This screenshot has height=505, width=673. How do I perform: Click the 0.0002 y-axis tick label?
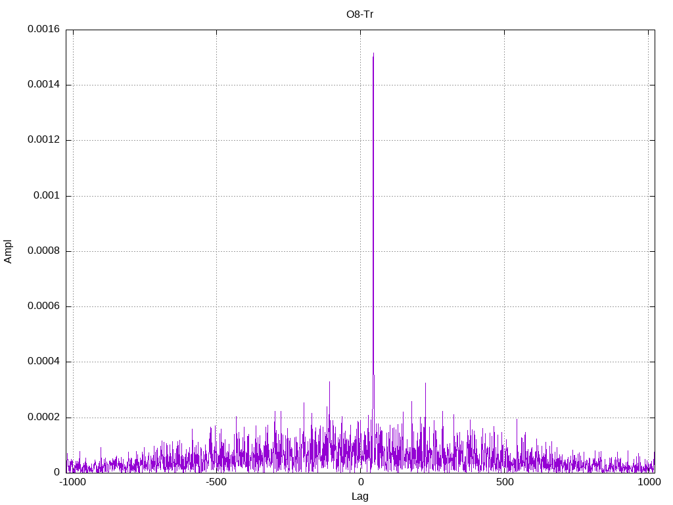tap(43, 418)
